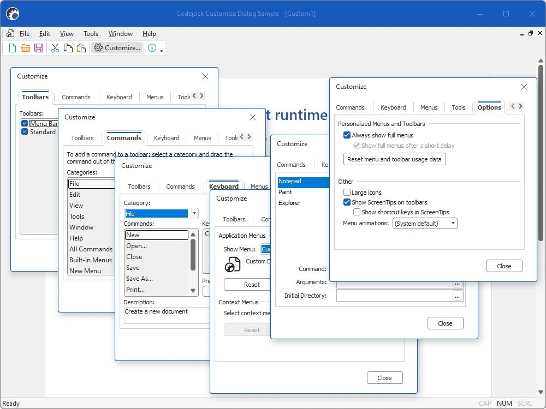The width and height of the screenshot is (546, 409).
Task: Select All Commands in Categories list
Action: pos(91,249)
